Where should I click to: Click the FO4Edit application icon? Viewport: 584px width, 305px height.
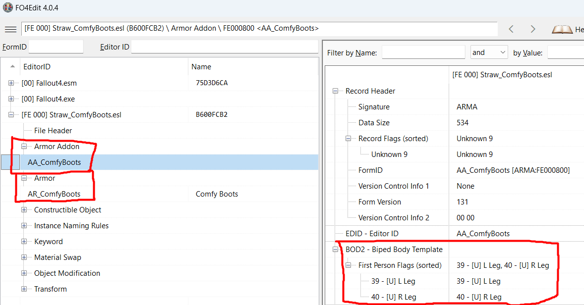coord(8,7)
